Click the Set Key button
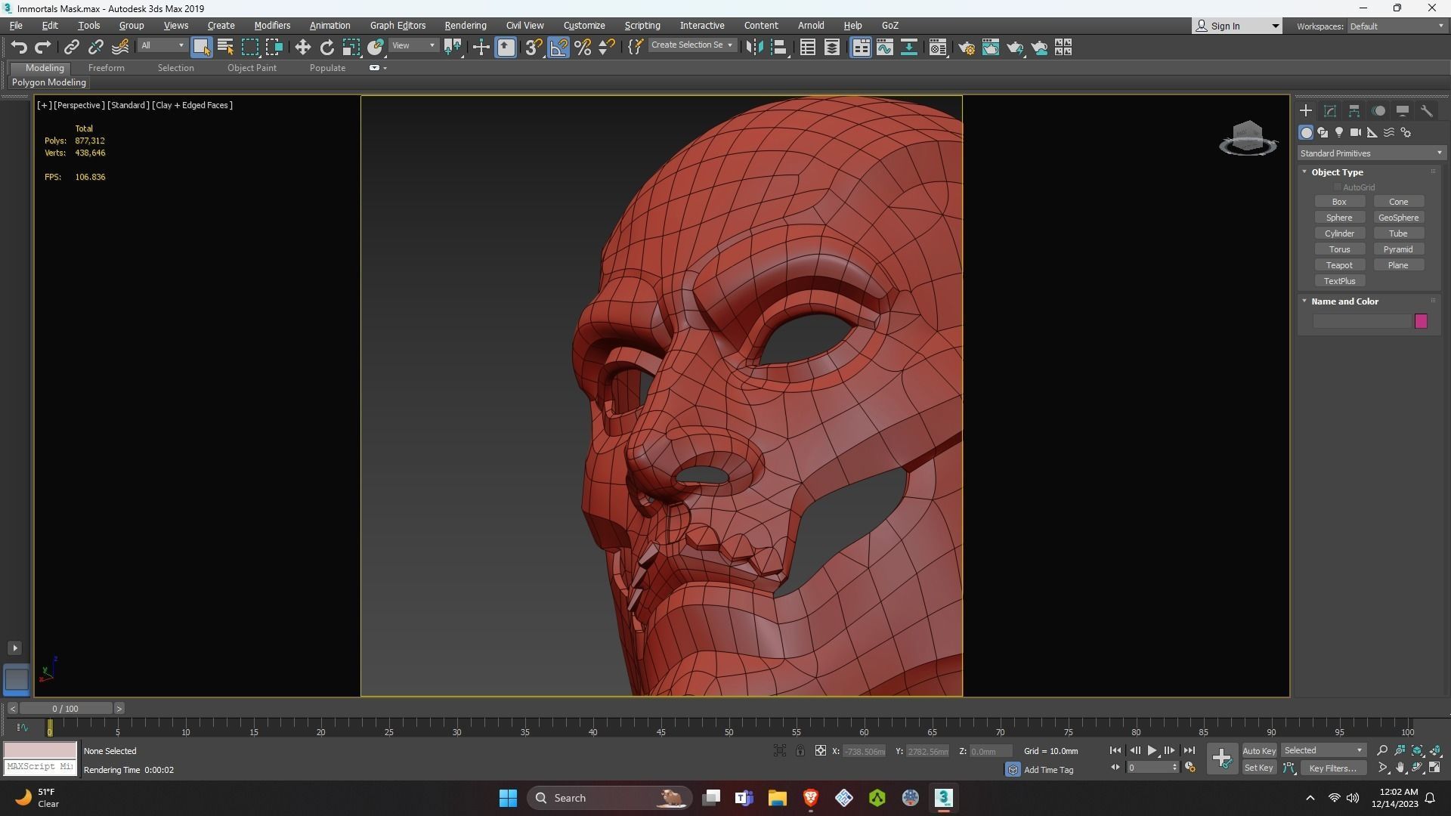This screenshot has height=816, width=1451. tap(1259, 768)
